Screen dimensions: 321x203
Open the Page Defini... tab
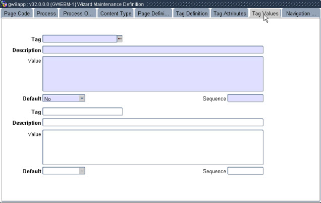pyautogui.click(x=153, y=14)
